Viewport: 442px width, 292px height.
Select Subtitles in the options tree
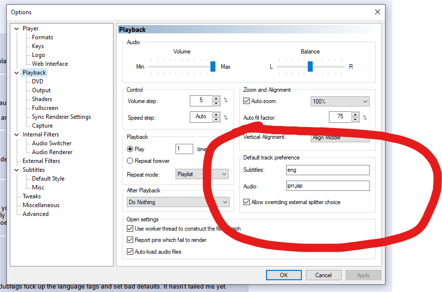point(33,170)
